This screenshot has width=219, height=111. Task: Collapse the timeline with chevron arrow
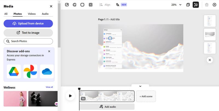pos(140,86)
